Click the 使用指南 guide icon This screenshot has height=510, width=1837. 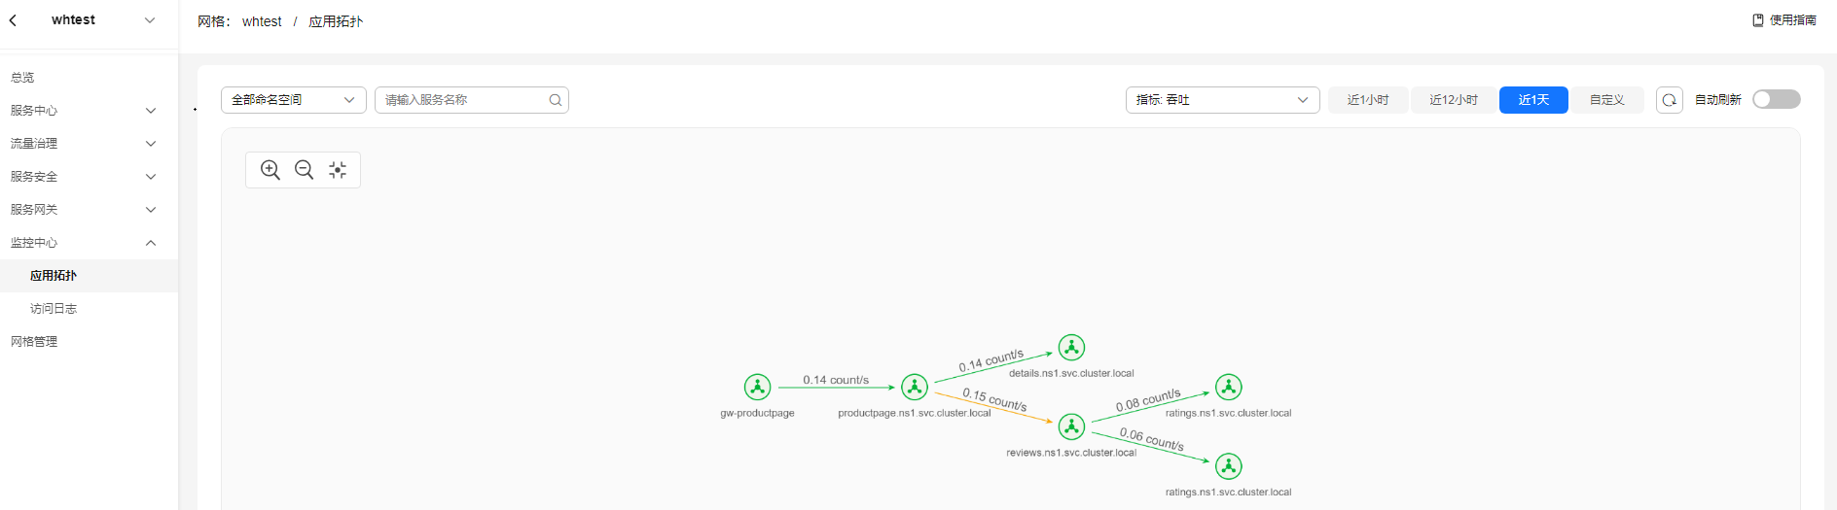pyautogui.click(x=1758, y=20)
